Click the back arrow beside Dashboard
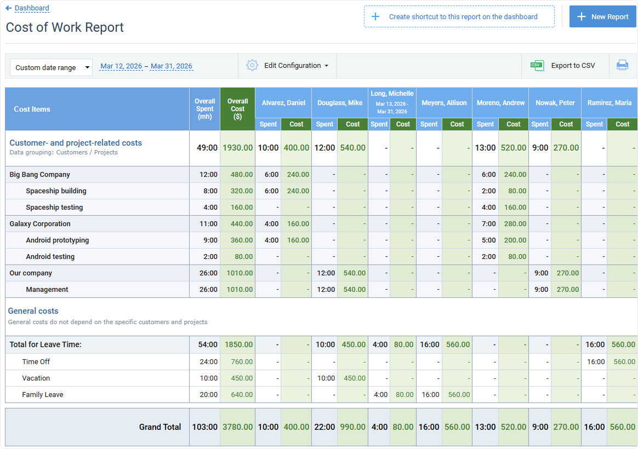Viewport: 638px width, 449px height. 9,8
